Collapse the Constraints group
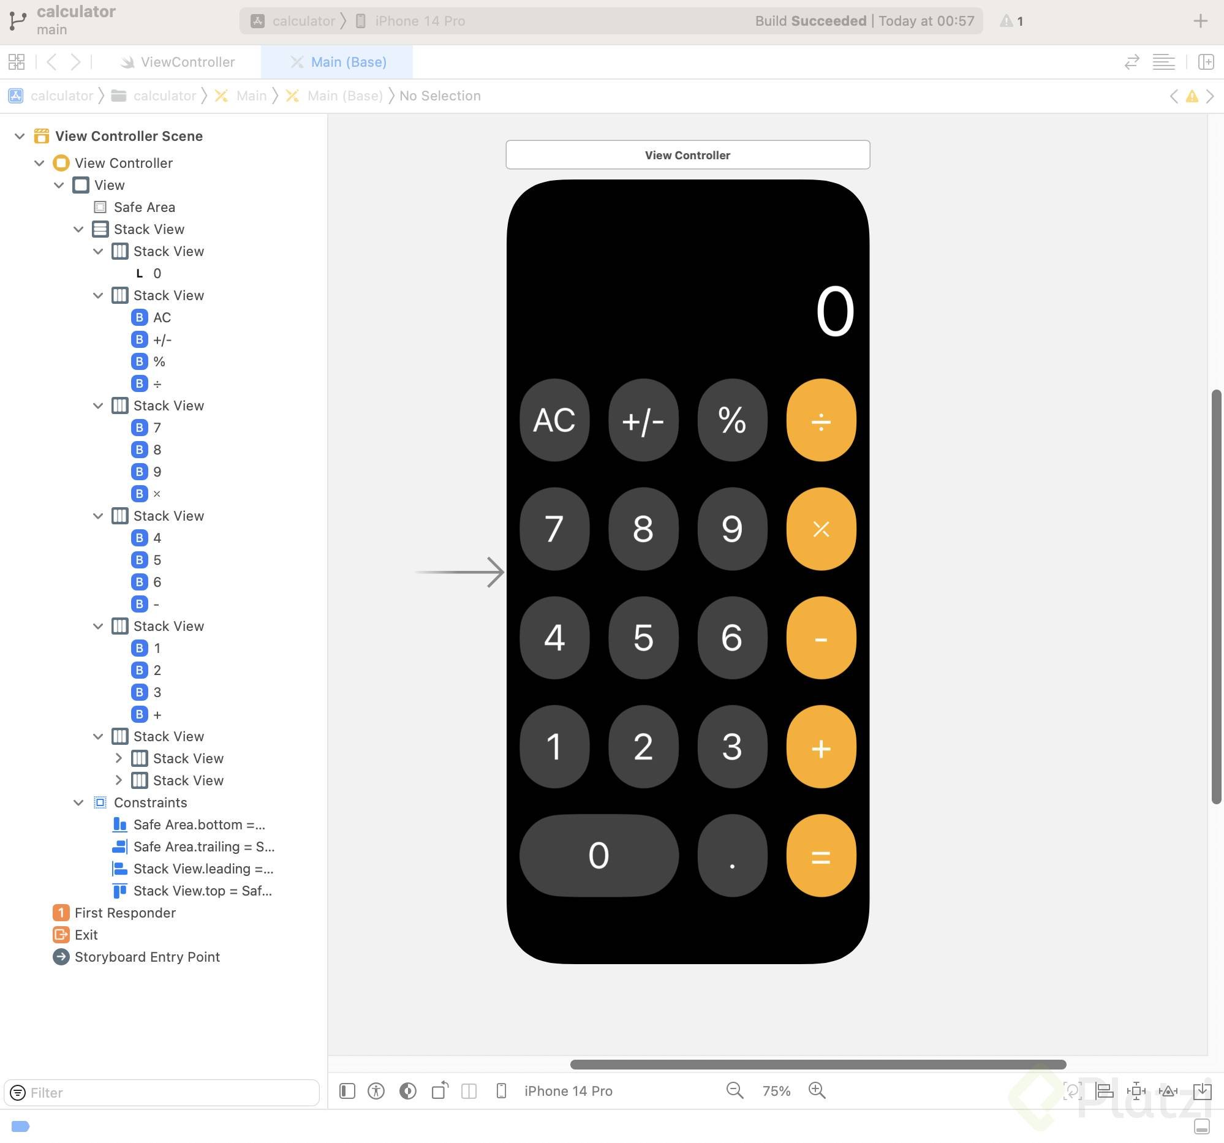Viewport: 1224px width, 1143px height. (x=78, y=802)
